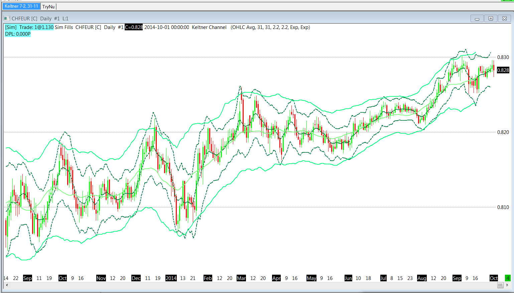Click the 'C=0.828' close value label
This screenshot has width=514, height=293.
coord(134,27)
